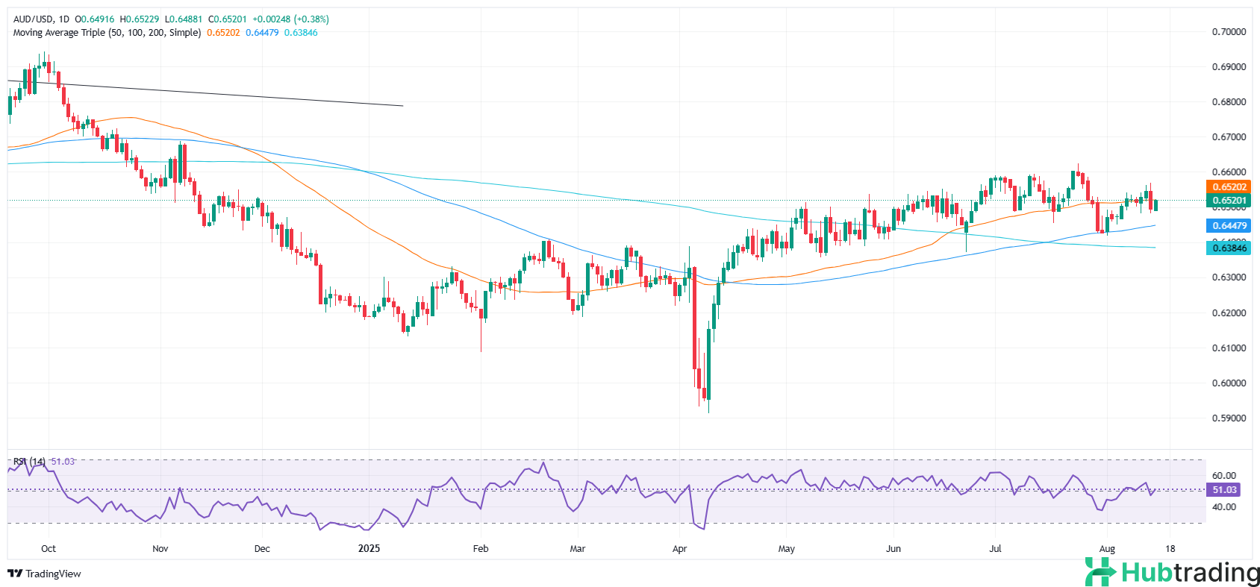Viewport: 1260px width, 587px height.
Task: Click the green 0.65201 current price tag
Action: pos(1228,200)
